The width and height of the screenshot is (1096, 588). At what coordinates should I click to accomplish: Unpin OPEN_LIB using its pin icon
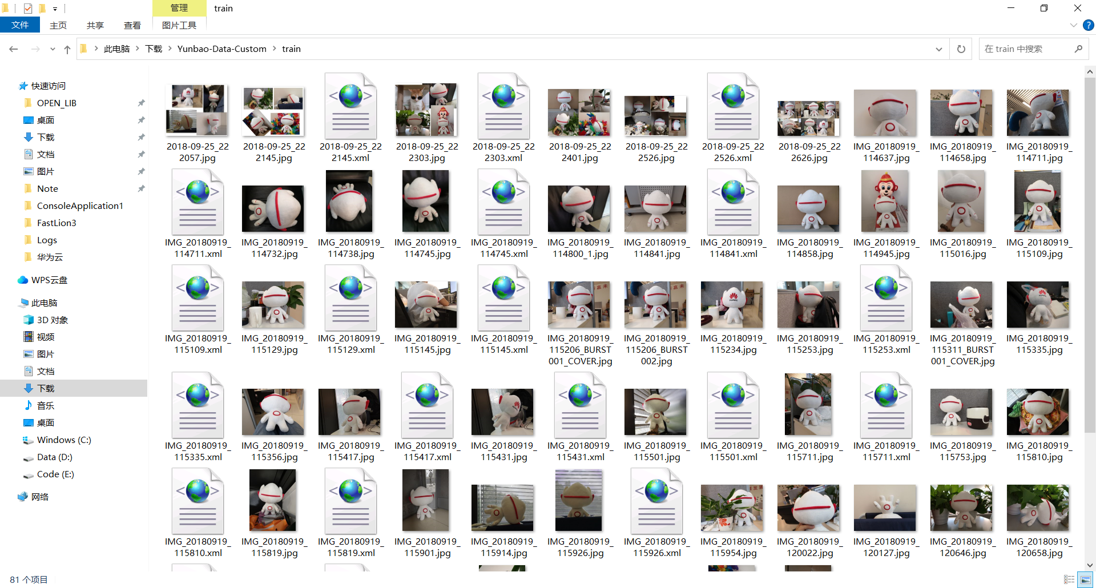141,103
